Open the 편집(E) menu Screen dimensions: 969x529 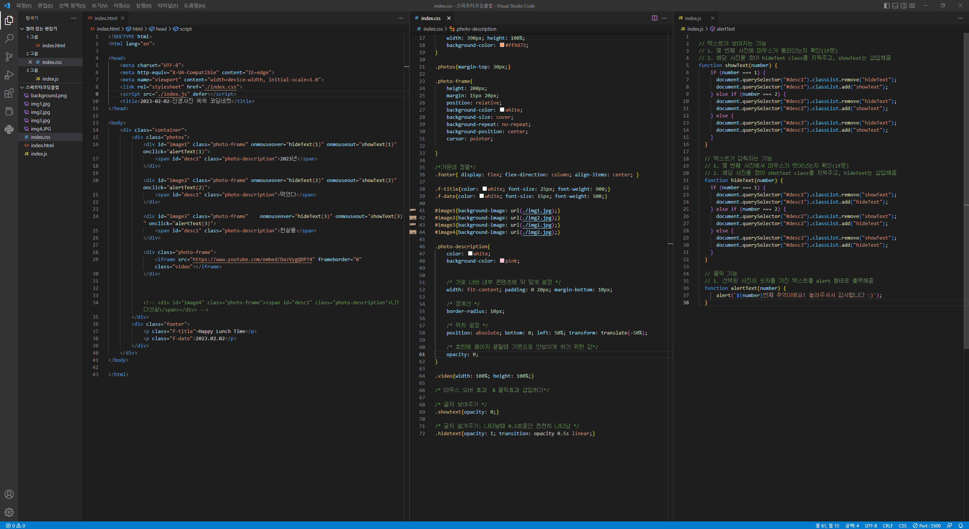tap(45, 6)
